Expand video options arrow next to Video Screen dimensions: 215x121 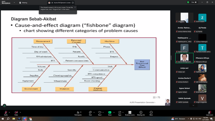20,112
